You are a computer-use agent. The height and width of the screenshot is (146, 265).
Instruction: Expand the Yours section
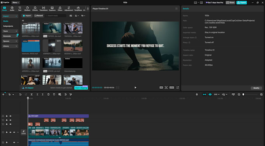[10, 31]
